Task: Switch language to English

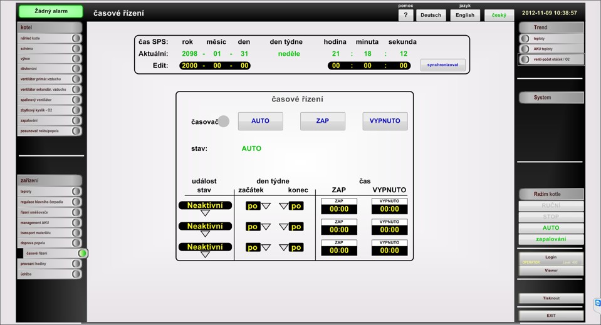Action: tap(465, 15)
